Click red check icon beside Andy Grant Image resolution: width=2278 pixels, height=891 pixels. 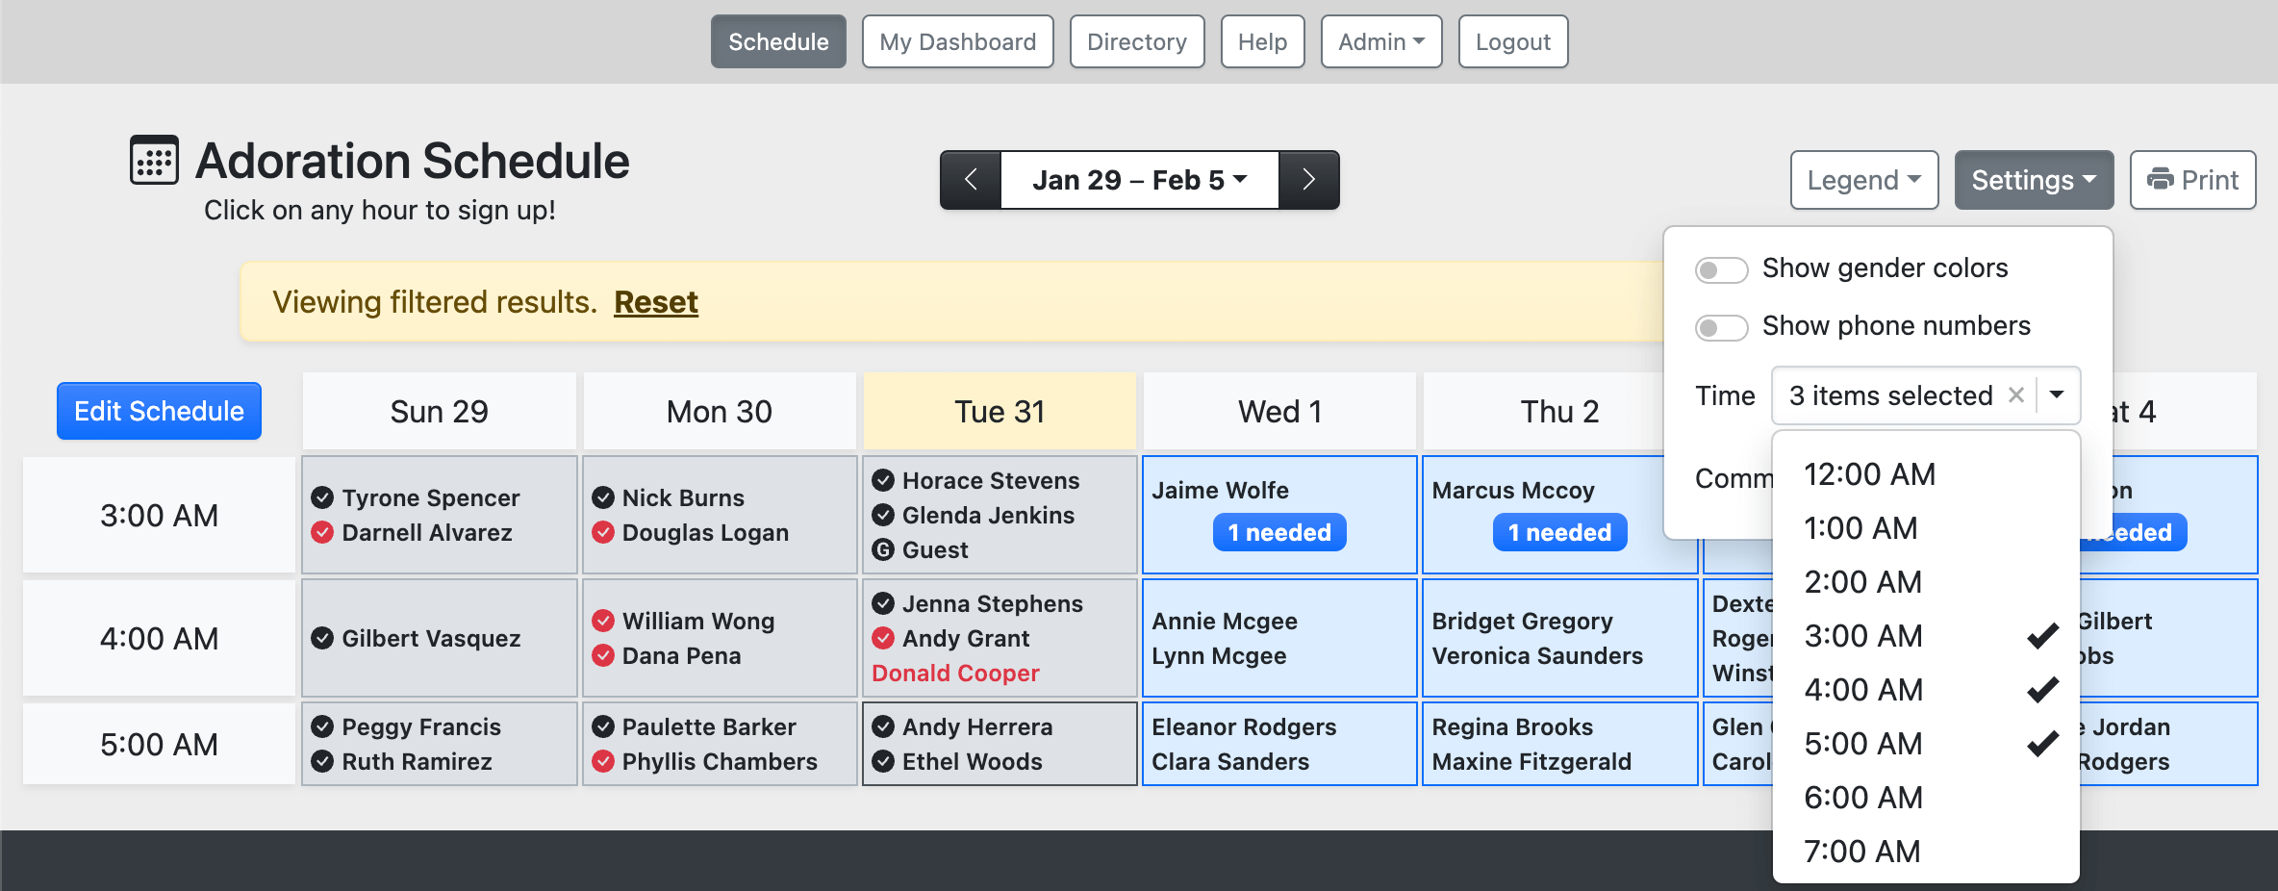coord(883,638)
